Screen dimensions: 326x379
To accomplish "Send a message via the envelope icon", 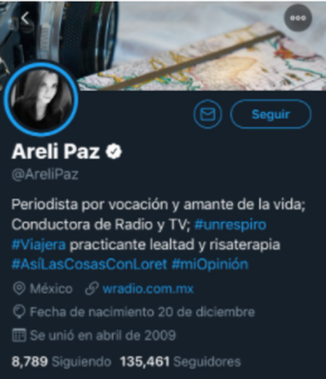I will (207, 114).
